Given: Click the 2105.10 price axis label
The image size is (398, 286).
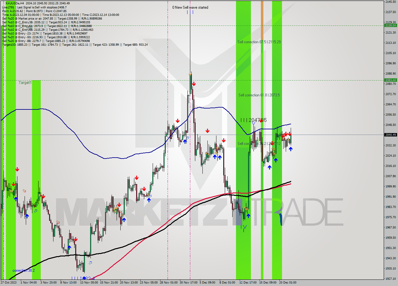Looking at the screenshot, I should (x=391, y=53).
